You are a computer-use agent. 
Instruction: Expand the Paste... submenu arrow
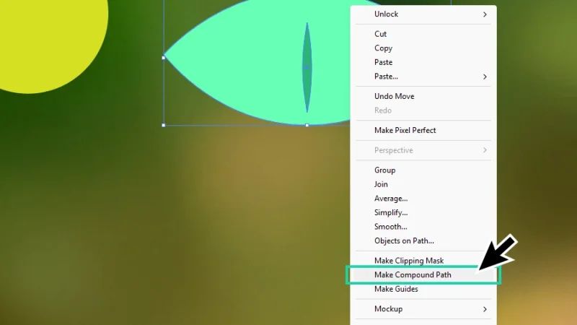pyautogui.click(x=485, y=77)
